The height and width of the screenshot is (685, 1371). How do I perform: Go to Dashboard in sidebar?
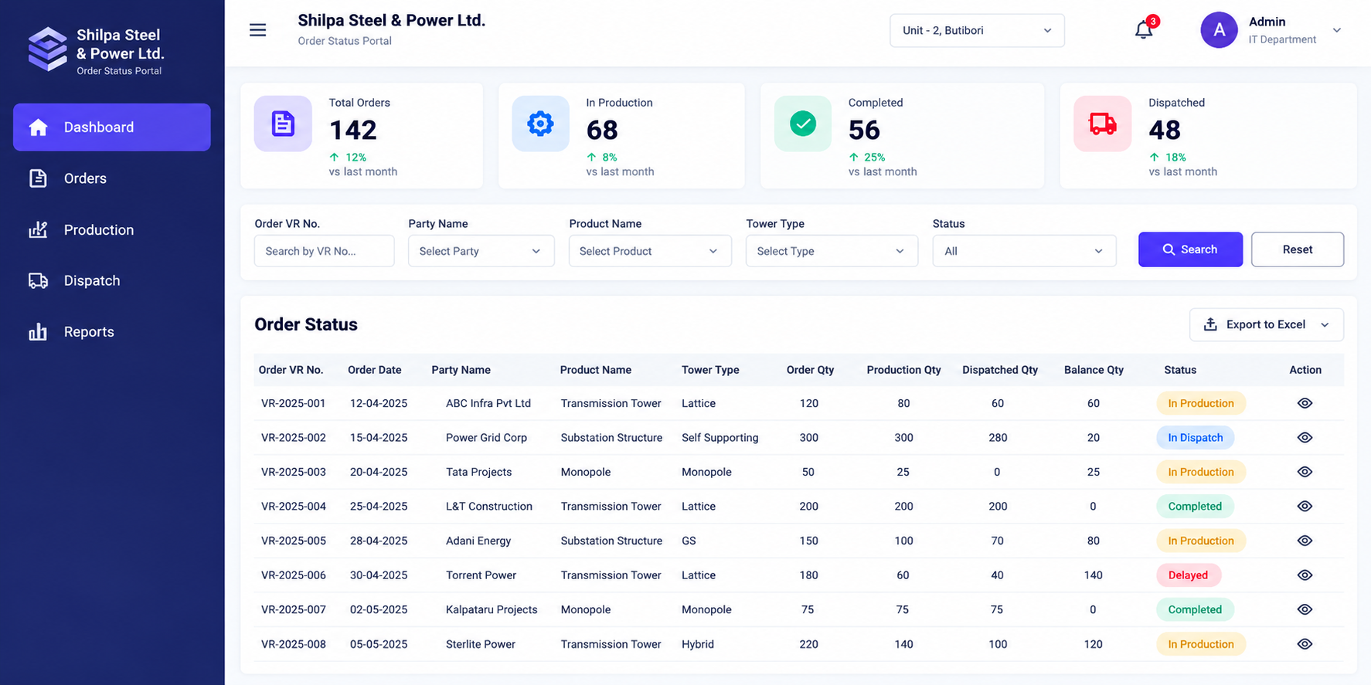tap(112, 127)
